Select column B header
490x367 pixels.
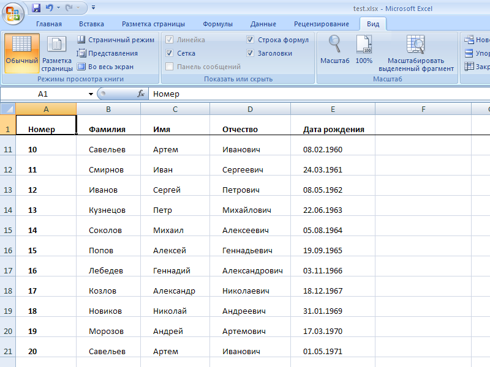pyautogui.click(x=108, y=109)
